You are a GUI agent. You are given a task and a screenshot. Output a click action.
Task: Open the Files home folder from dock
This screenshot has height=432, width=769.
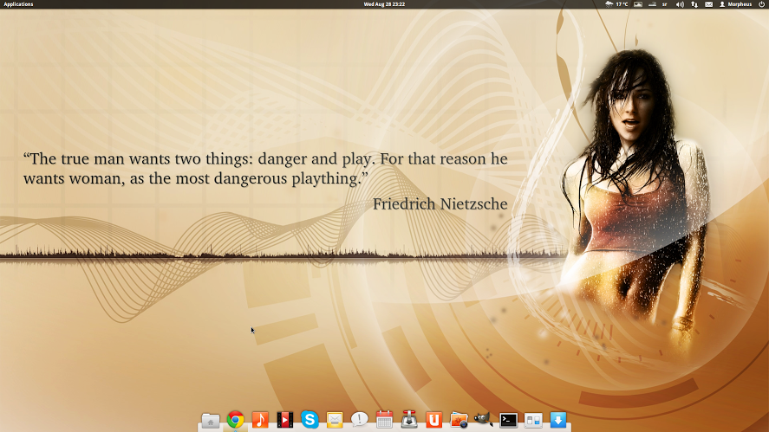[211, 420]
